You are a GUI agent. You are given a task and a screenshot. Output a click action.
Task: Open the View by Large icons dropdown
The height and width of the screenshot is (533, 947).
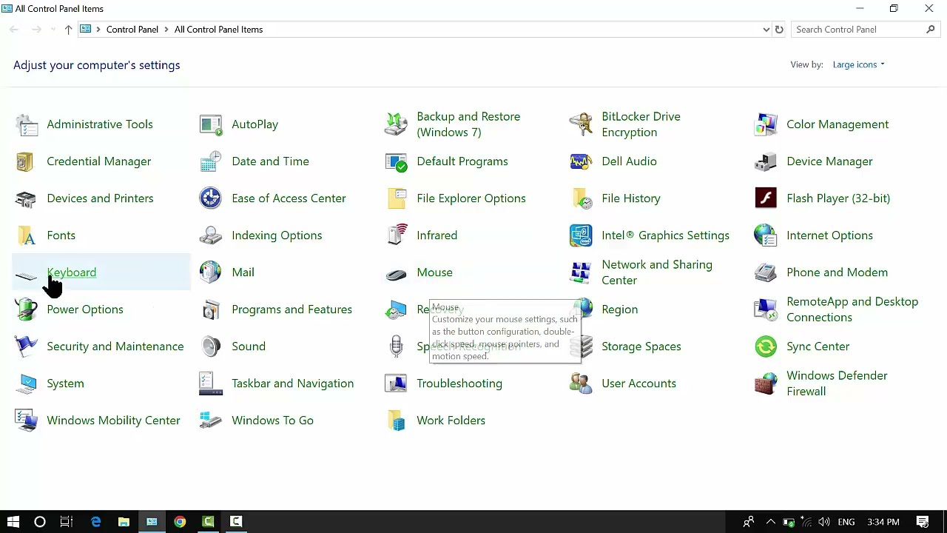pyautogui.click(x=858, y=64)
